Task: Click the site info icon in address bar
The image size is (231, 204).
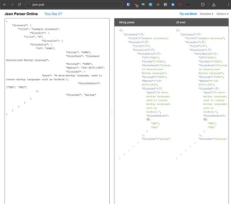Action: click(x=28, y=5)
